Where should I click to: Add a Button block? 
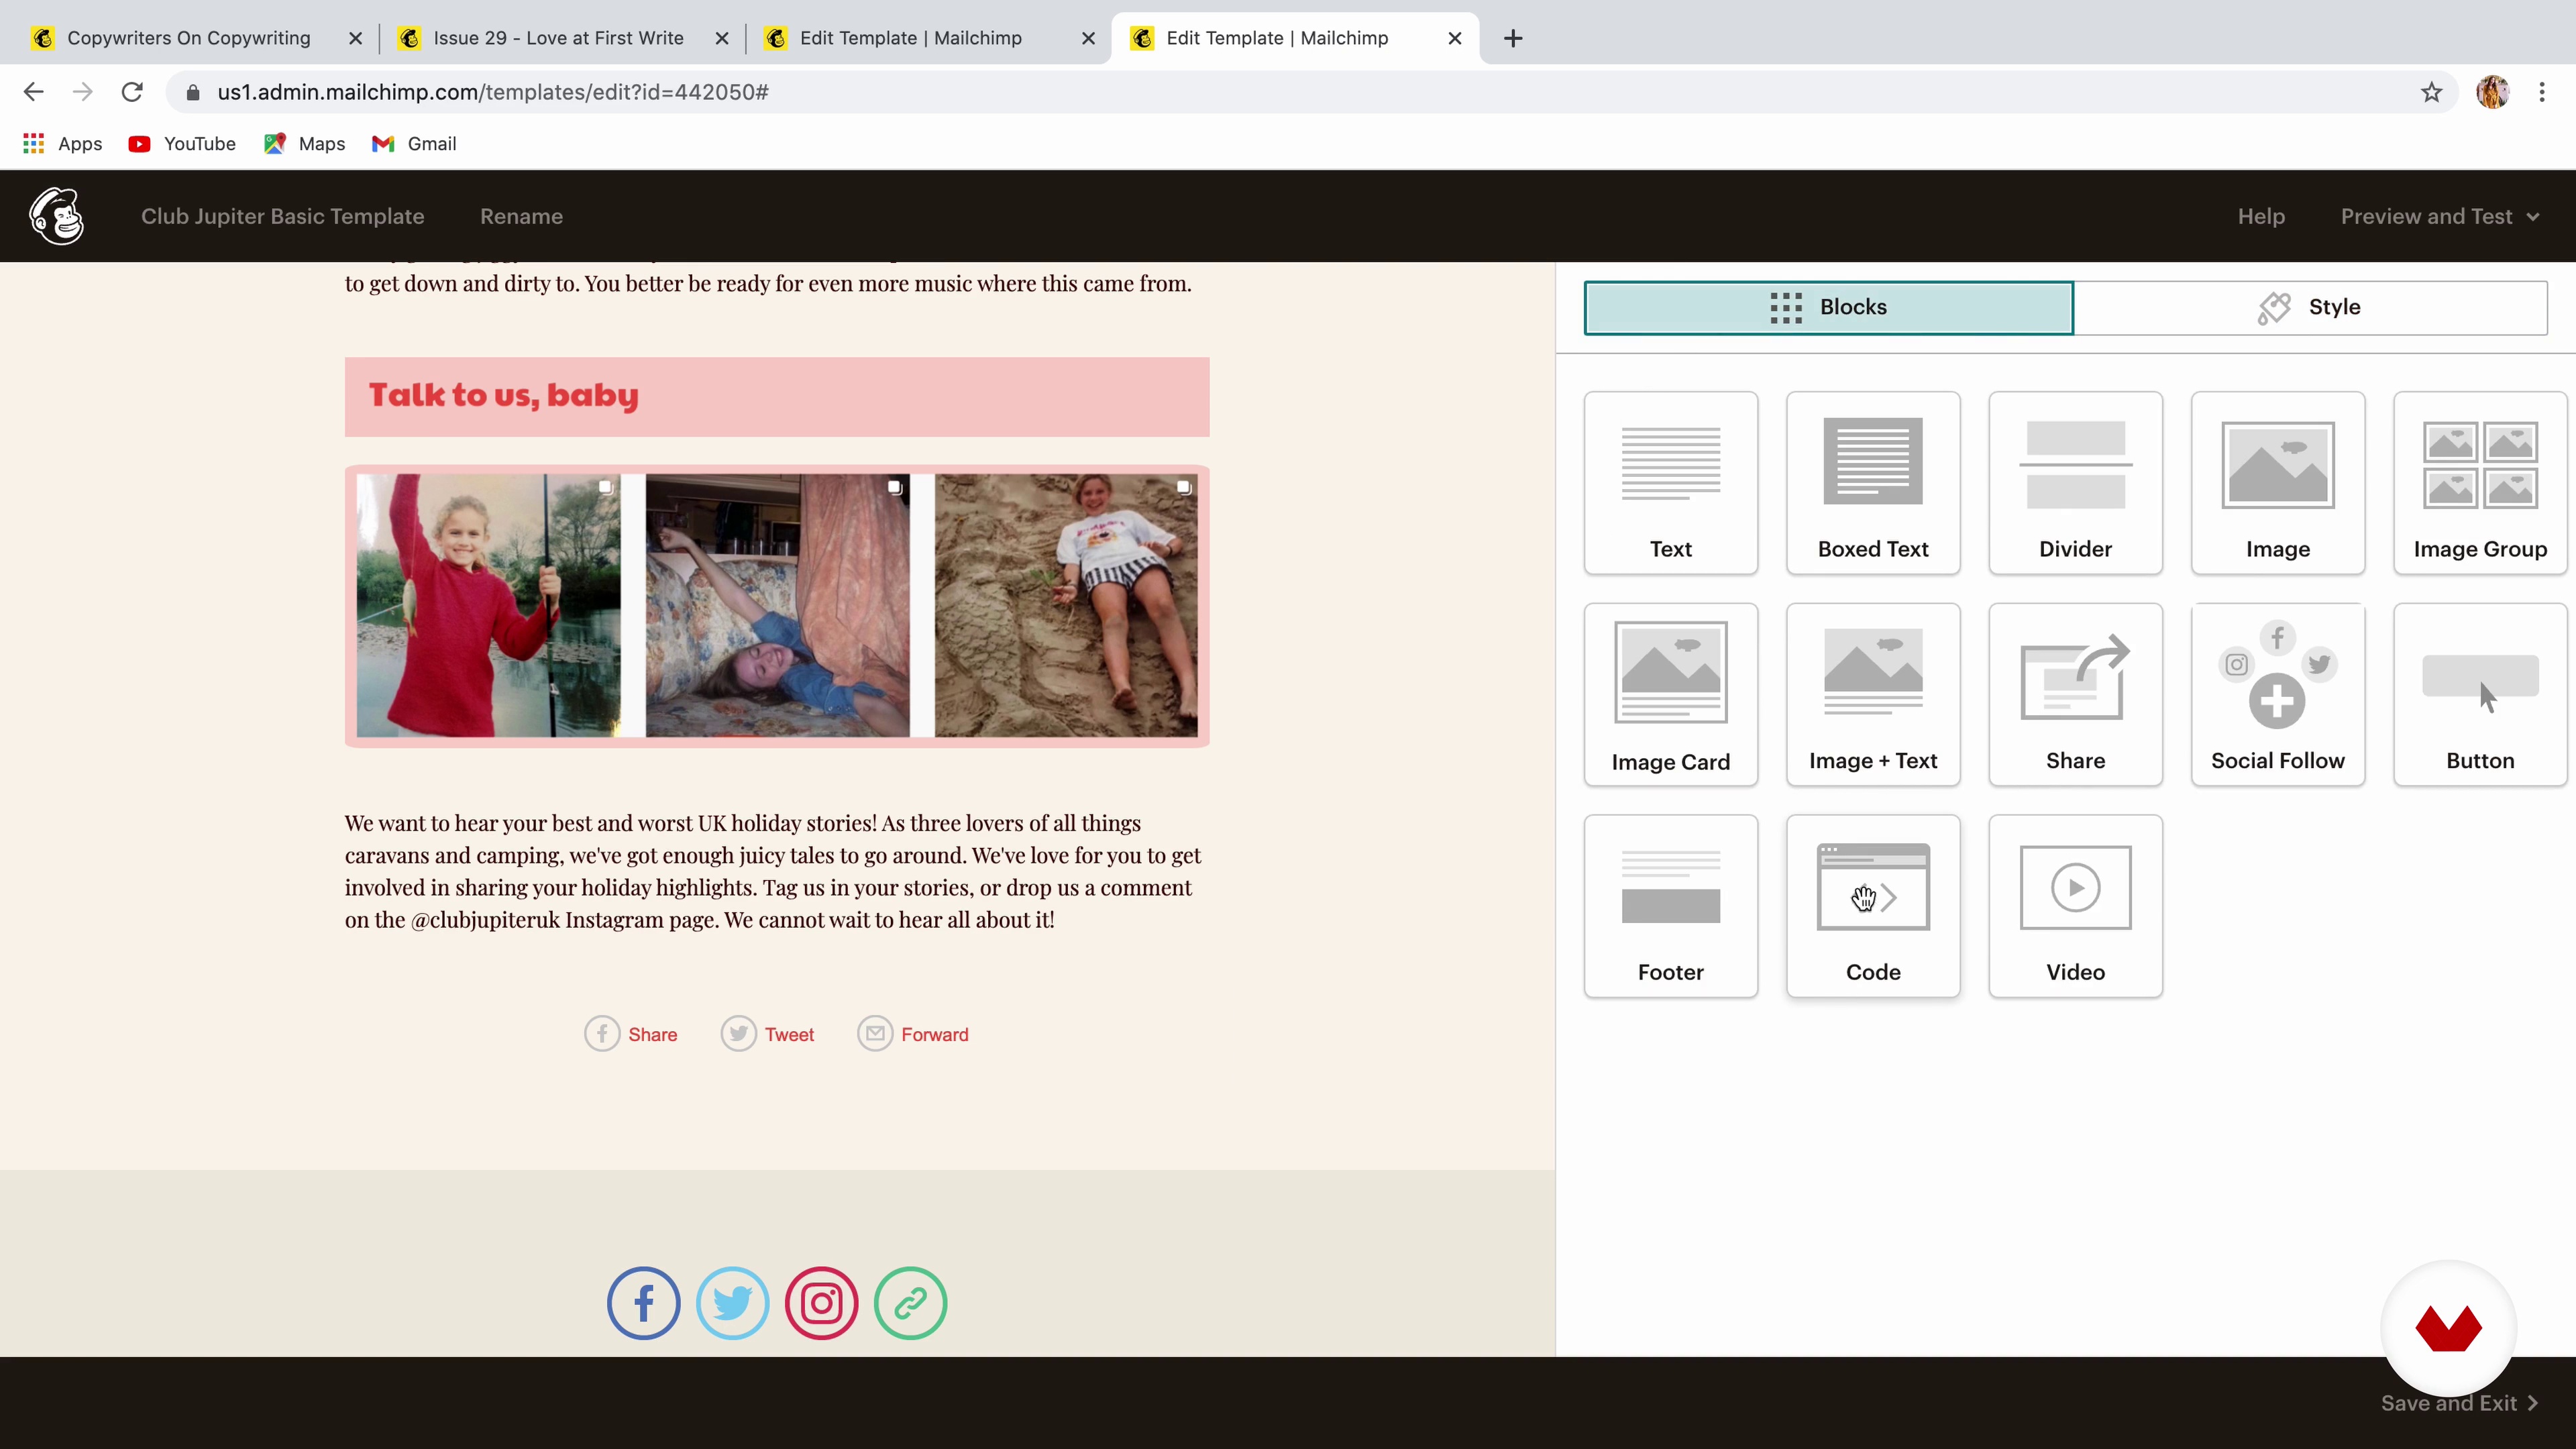[2480, 695]
